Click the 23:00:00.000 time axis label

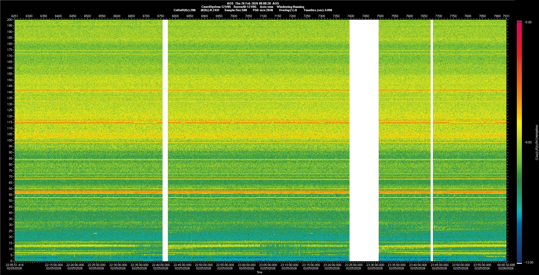click(x=247, y=265)
